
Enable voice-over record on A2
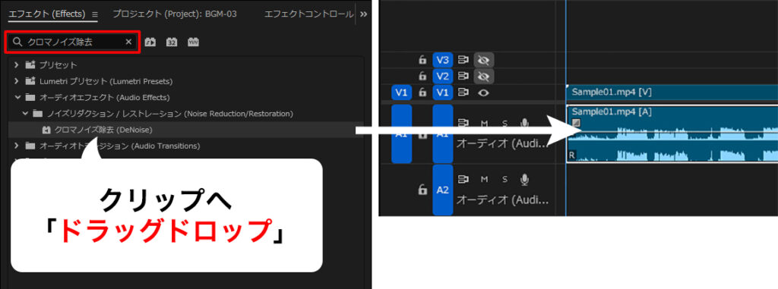(524, 179)
